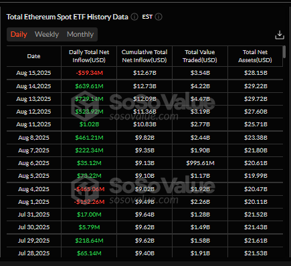Click the info icon next to EST

pos(159,17)
